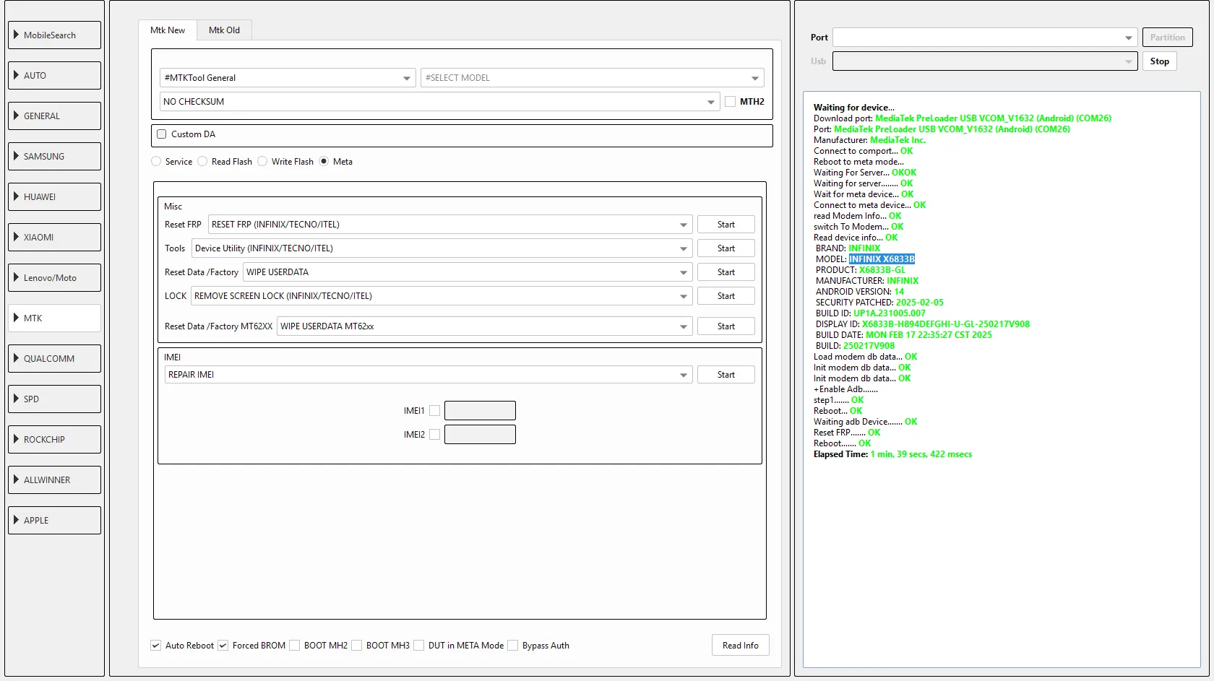Click the MobileSearch arrow icon
The height and width of the screenshot is (681, 1214).
[16, 35]
